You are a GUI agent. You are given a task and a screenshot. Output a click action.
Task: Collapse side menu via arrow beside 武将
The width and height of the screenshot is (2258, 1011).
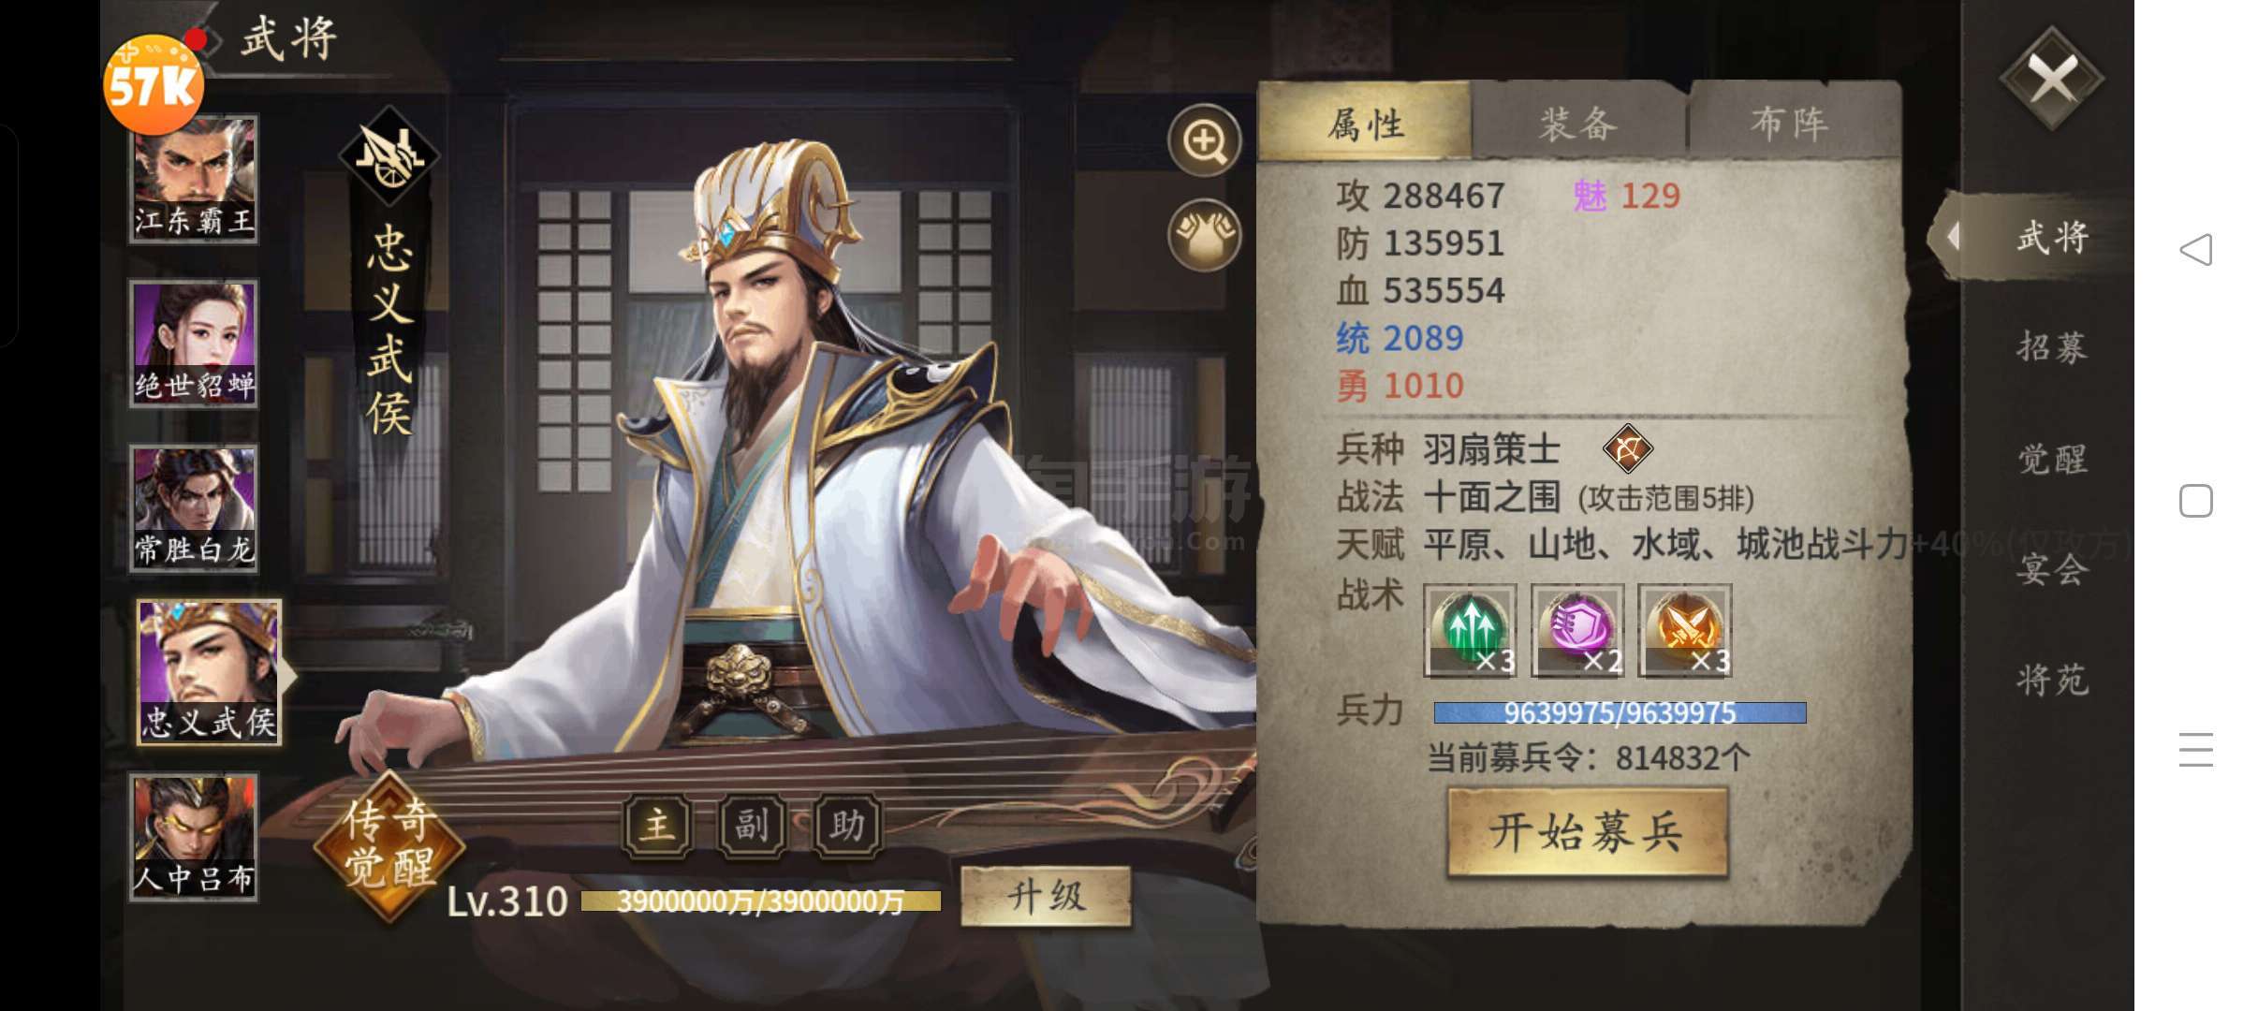(x=1953, y=236)
